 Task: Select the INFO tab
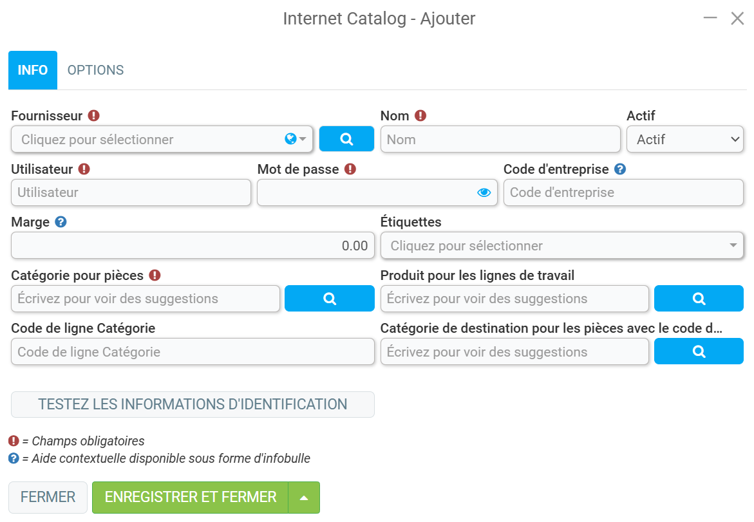pyautogui.click(x=33, y=70)
